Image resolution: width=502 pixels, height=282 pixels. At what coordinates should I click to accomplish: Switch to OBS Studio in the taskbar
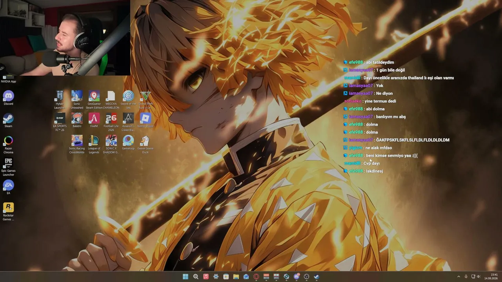[x=306, y=277]
